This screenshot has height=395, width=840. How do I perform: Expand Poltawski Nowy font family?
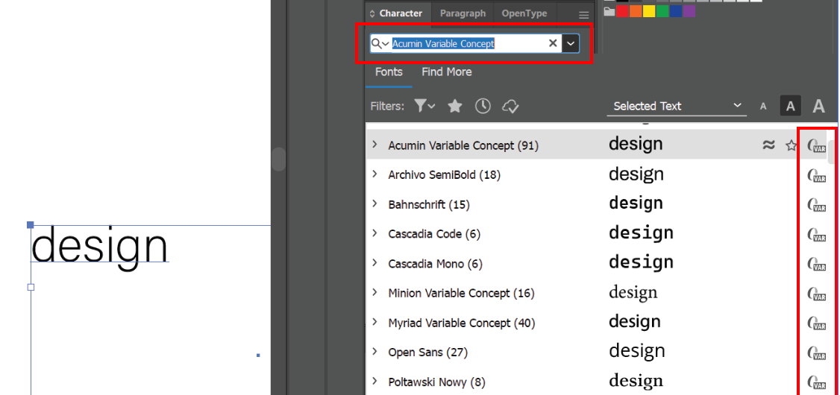click(375, 382)
